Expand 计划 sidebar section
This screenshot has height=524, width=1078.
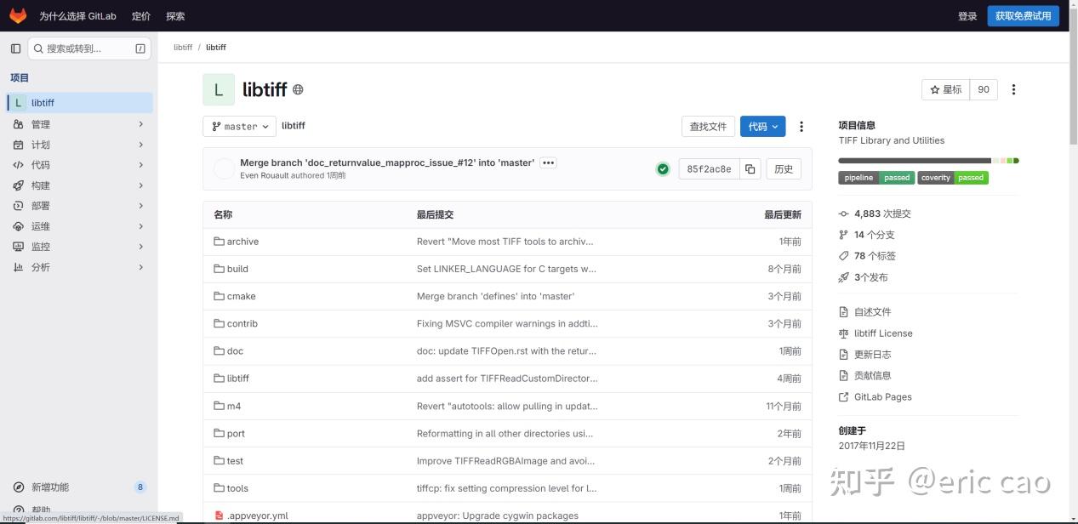coord(78,145)
